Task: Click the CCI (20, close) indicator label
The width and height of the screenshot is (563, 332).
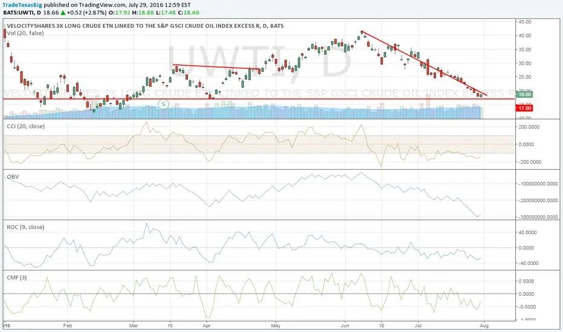Action: [26, 126]
